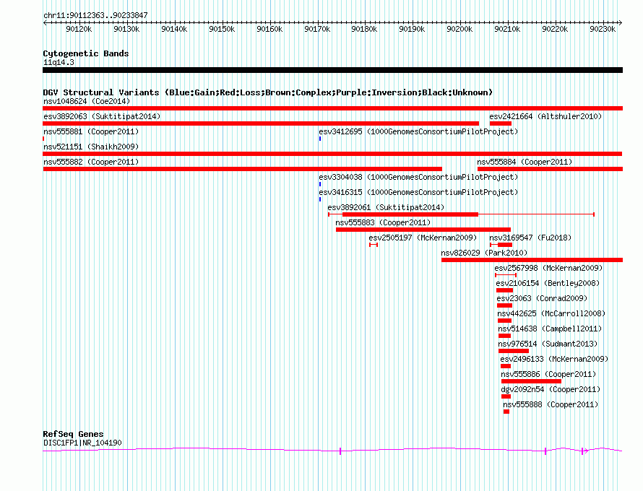The image size is (643, 491).
Task: Click the nsv1048624 (Coe2014) variant label
Action: pyautogui.click(x=87, y=101)
